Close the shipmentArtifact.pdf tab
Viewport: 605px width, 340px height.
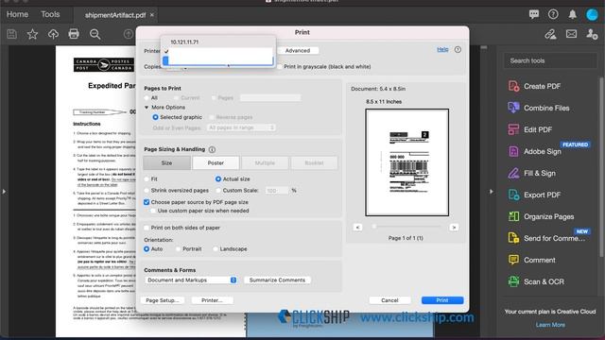click(x=151, y=15)
